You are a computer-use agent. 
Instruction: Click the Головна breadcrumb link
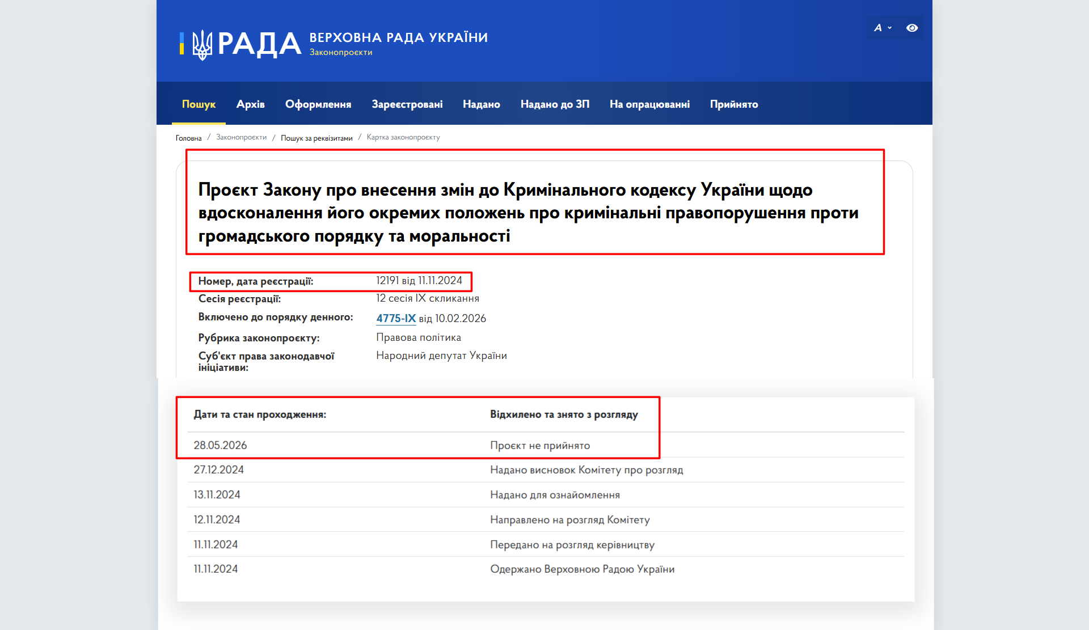[188, 138]
